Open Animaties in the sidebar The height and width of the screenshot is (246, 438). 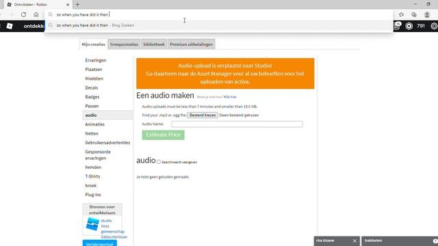[x=94, y=124]
